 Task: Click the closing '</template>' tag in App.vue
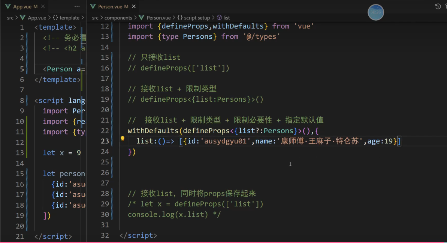pos(58,80)
